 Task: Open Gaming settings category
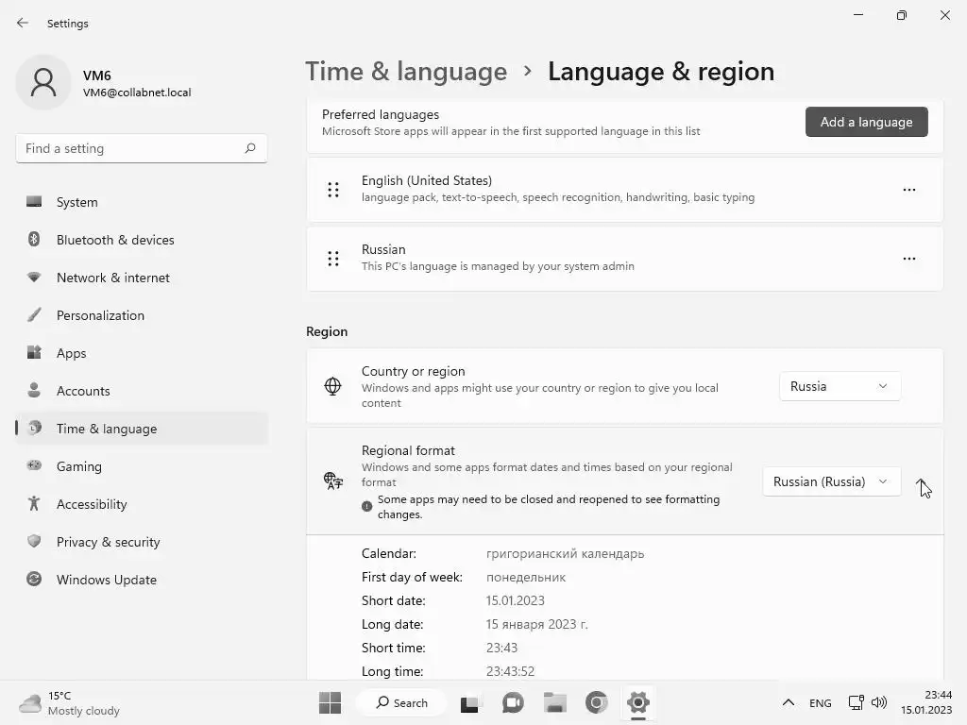click(142, 466)
